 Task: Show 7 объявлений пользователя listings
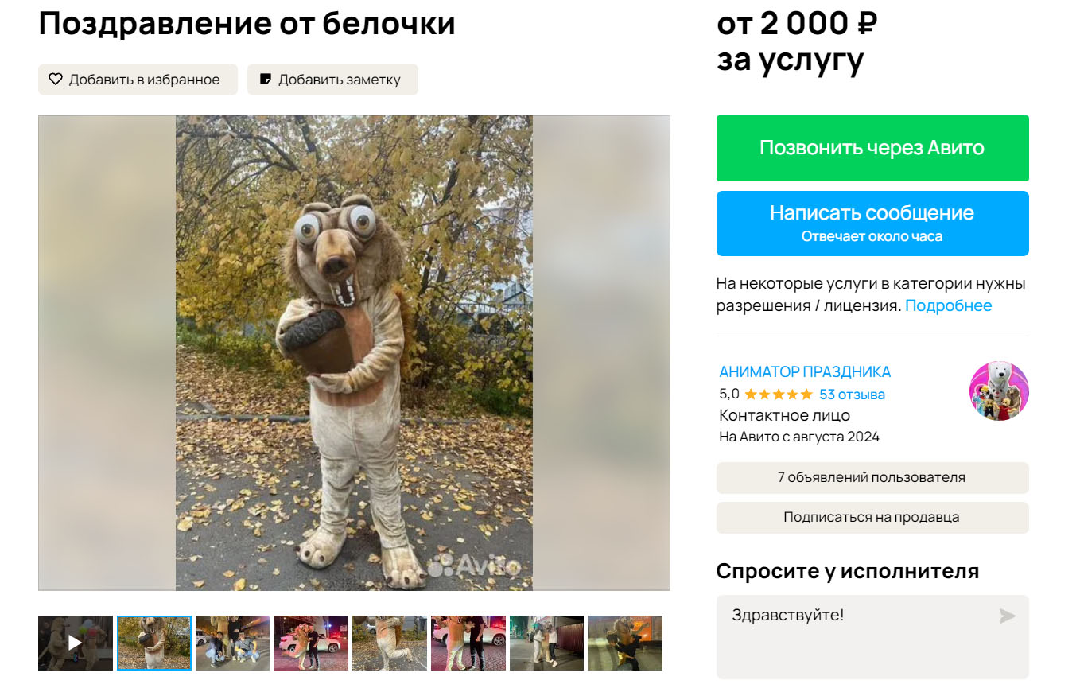872,478
